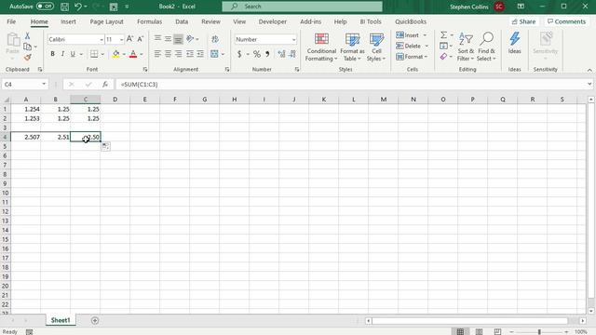Switch to the Data tab

182,21
